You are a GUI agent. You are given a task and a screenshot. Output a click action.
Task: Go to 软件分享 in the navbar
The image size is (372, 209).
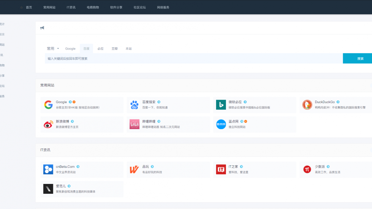[116, 7]
